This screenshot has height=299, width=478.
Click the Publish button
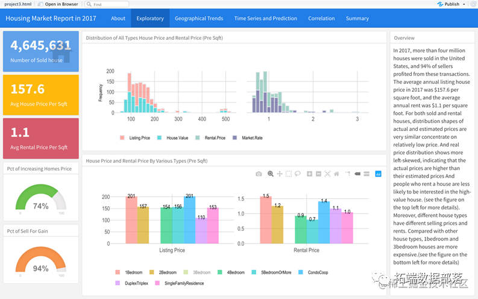point(448,4)
